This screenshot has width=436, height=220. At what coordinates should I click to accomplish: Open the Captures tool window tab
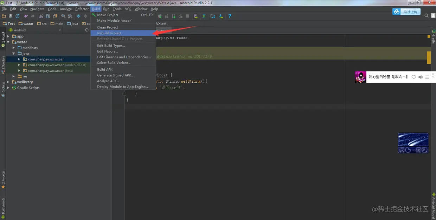pos(3,89)
